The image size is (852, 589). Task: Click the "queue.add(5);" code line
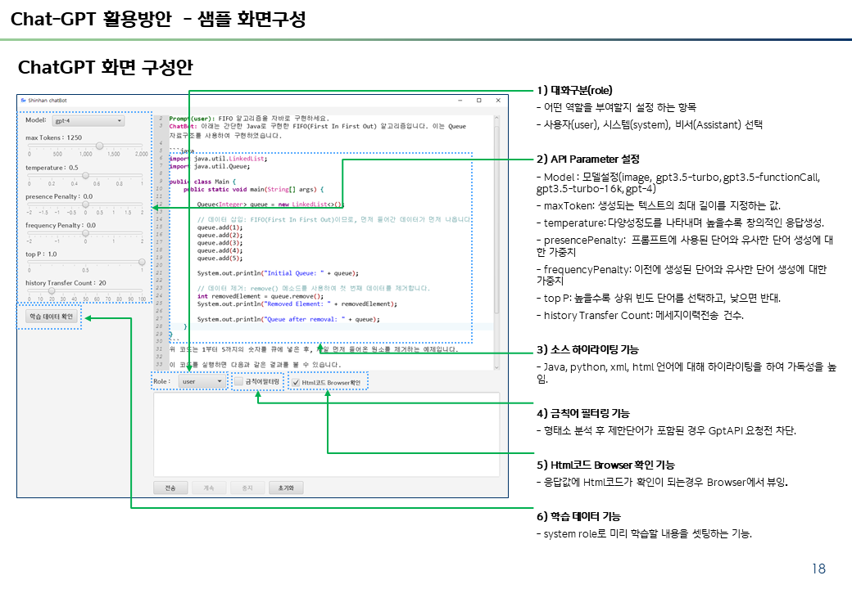click(x=220, y=259)
